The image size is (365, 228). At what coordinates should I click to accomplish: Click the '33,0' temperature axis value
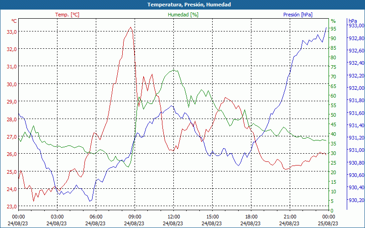11,32
